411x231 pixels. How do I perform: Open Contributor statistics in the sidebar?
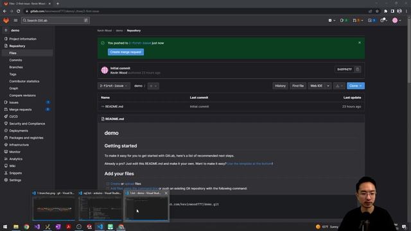point(24,81)
